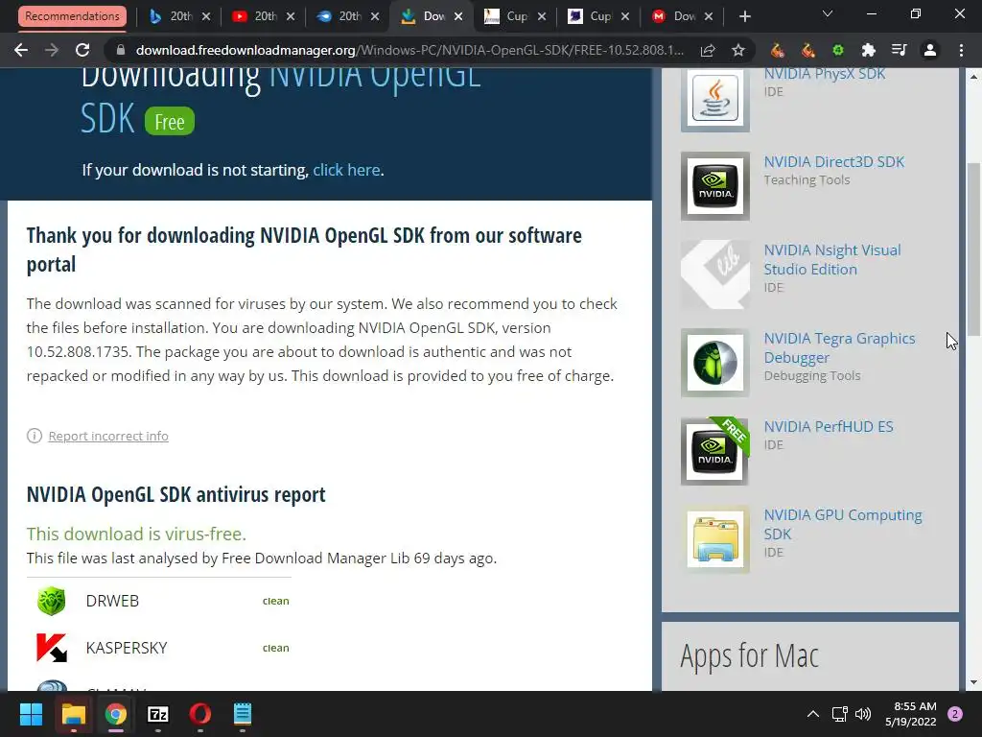Open the clock showing 8:55 AM
The width and height of the screenshot is (982, 737).
click(910, 714)
